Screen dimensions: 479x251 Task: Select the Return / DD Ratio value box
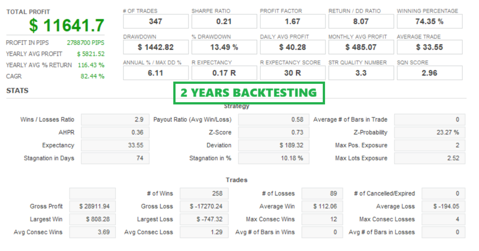point(361,21)
